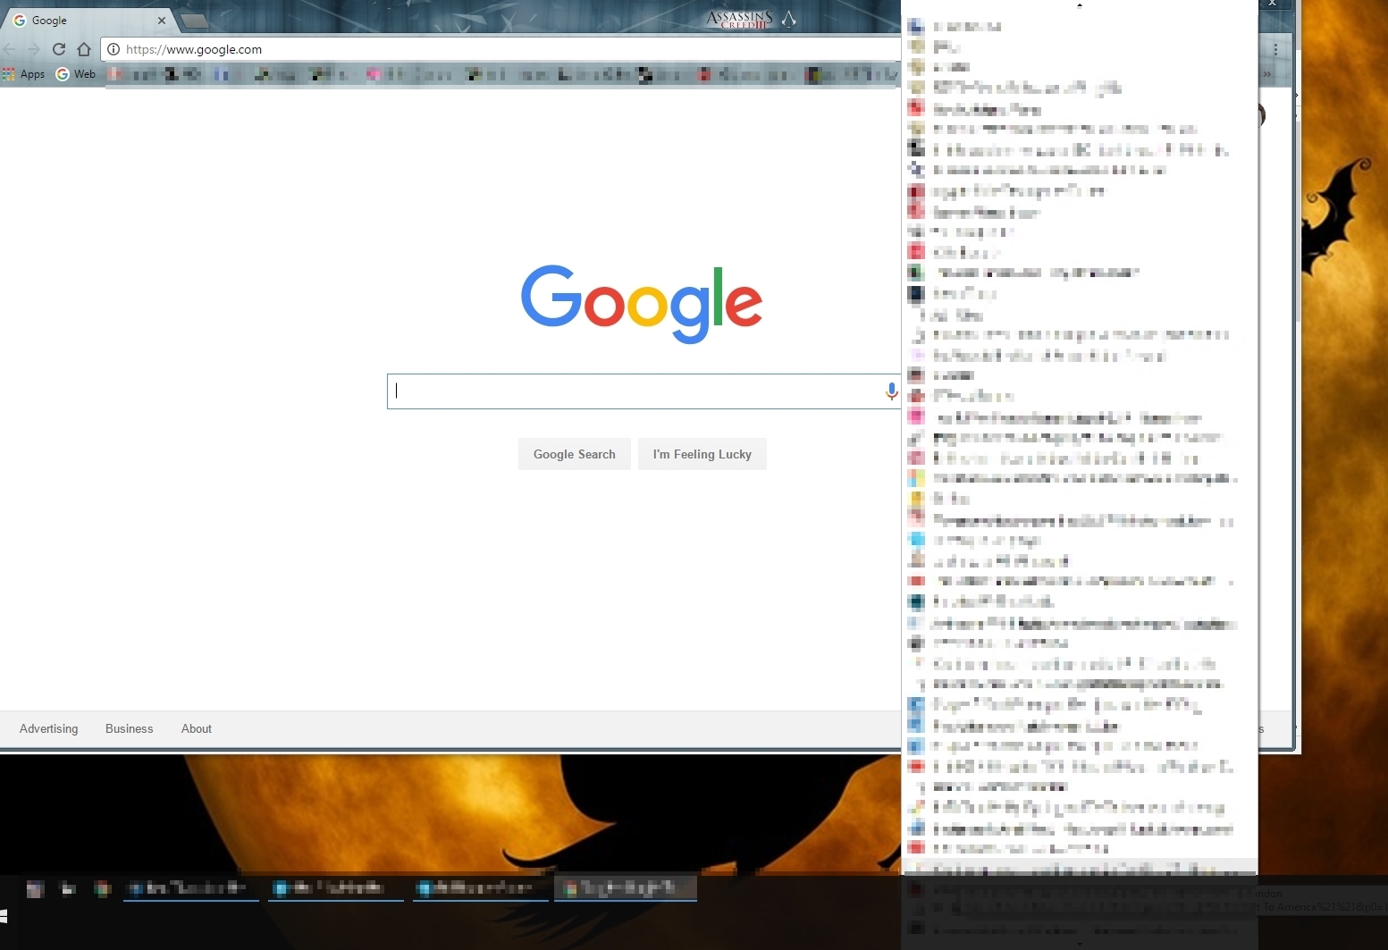Viewport: 1388px width, 950px height.
Task: Click the browser Back arrow
Action: pyautogui.click(x=10, y=49)
